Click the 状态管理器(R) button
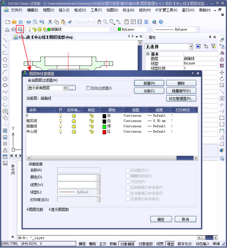This screenshot has width=227, height=248. 181,99
